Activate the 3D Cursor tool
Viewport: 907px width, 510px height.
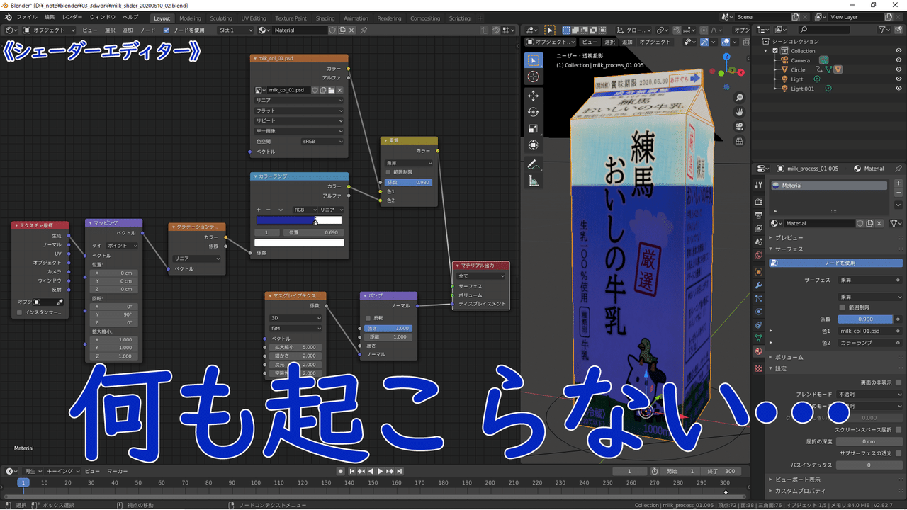click(x=534, y=76)
